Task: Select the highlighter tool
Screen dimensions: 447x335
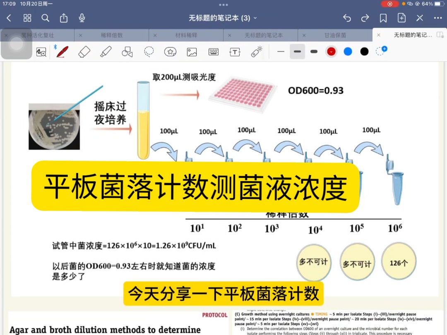Action: click(106, 52)
